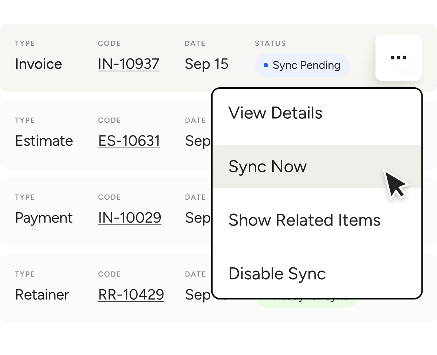Choose Sync Now in the context menu
Image resolution: width=437 pixels, height=355 pixels.
[267, 167]
